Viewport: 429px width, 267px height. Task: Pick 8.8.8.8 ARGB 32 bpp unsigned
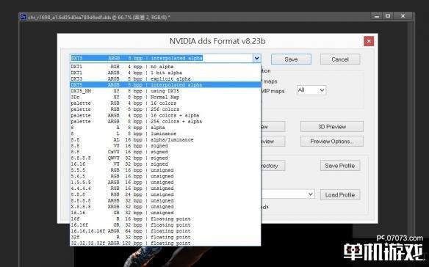click(x=165, y=200)
